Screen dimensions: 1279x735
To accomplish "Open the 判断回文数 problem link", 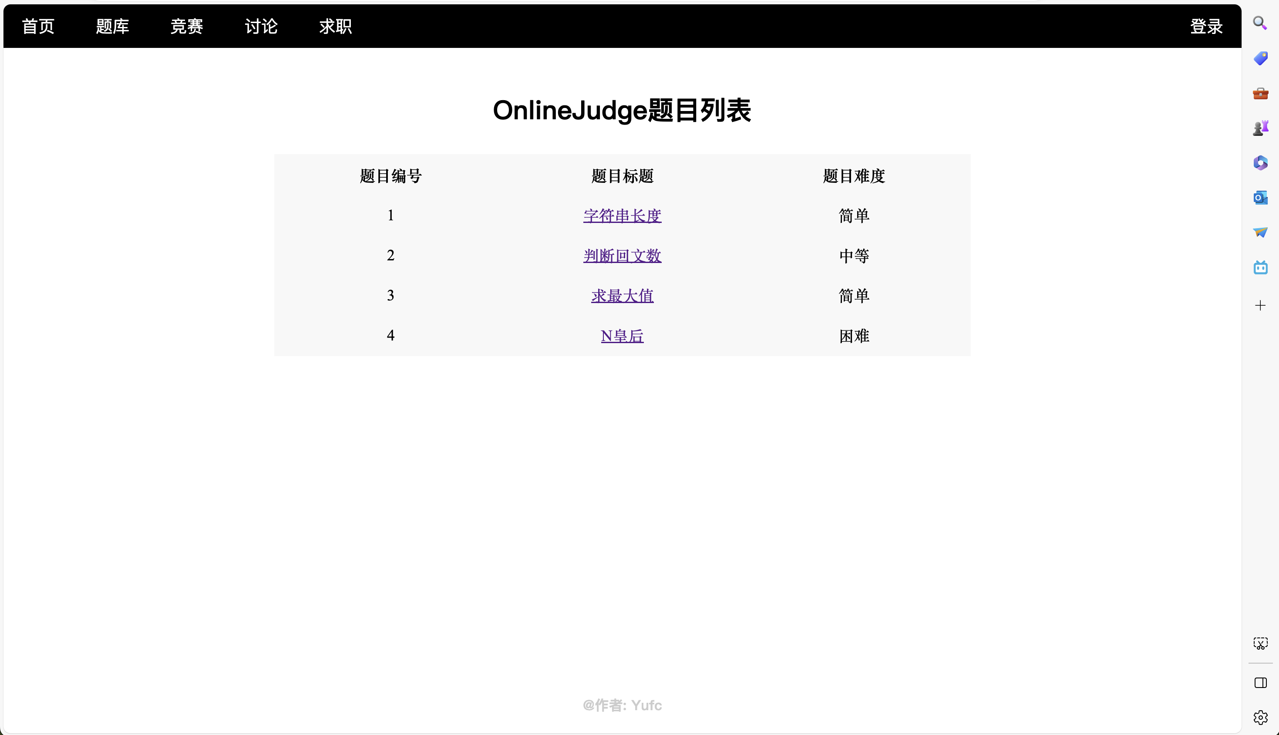I will click(622, 256).
